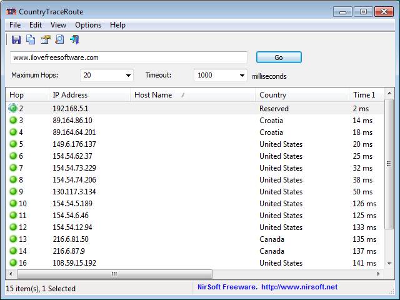Select IP address 216.6.81.50
The width and height of the screenshot is (400, 300).
(x=71, y=239)
